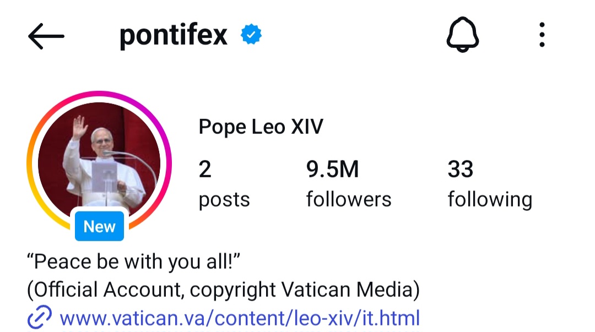Tap the posts count number 2

tap(205, 170)
